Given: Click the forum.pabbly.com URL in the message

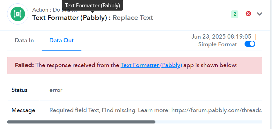Looking at the screenshot, I should (x=217, y=110).
